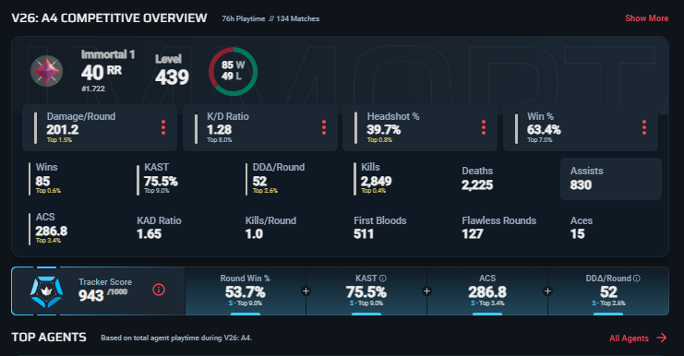The height and width of the screenshot is (356, 684).
Task: Select the Damage/Round 201.2 stat card
Action: pos(100,127)
